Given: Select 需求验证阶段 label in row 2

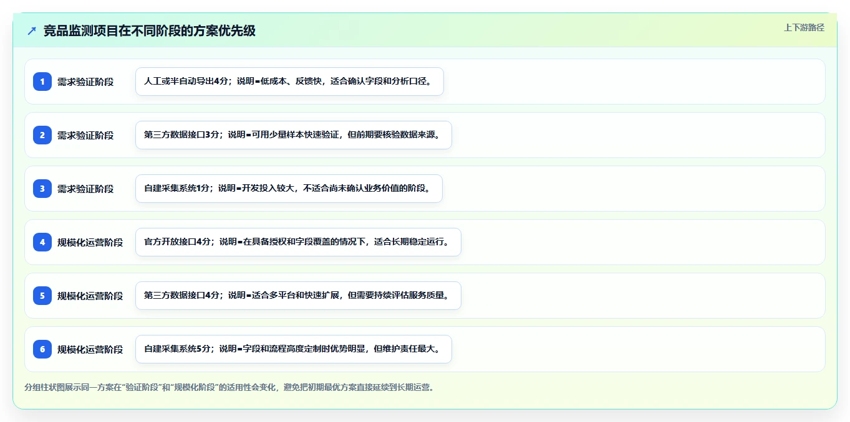Looking at the screenshot, I should [x=85, y=135].
